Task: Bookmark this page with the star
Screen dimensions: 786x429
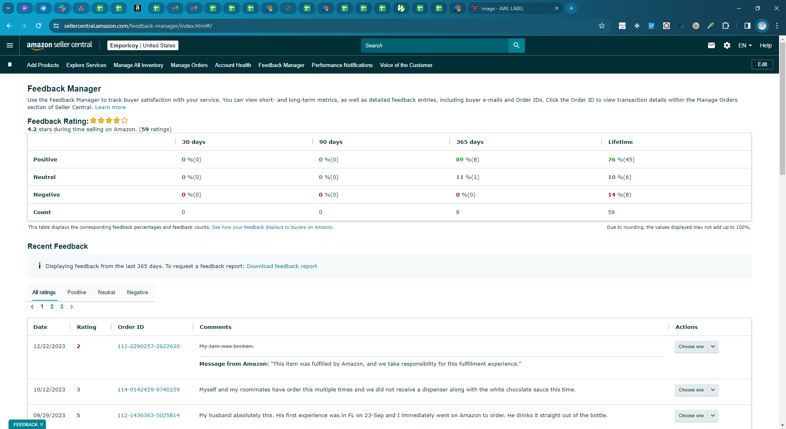Action: [x=602, y=26]
